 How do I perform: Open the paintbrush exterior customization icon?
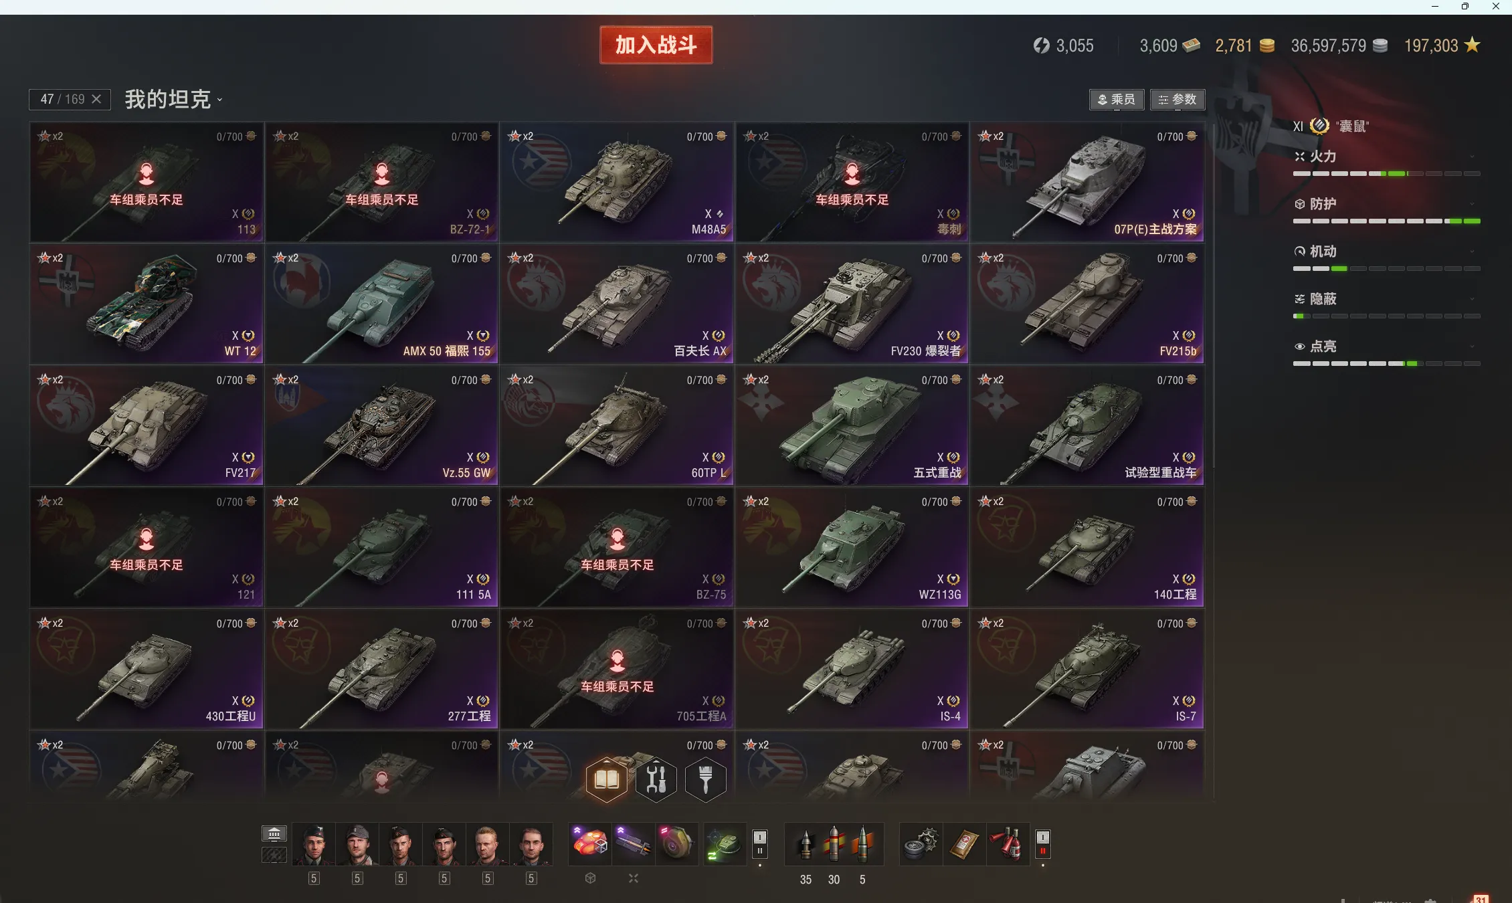click(x=705, y=779)
